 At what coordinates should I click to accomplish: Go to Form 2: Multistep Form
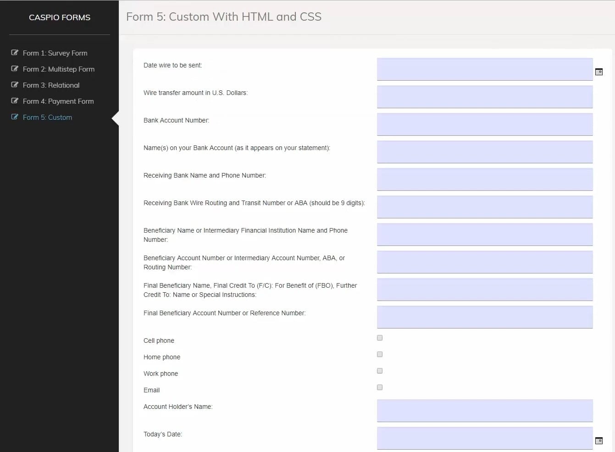[x=59, y=69]
